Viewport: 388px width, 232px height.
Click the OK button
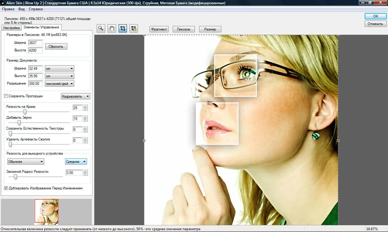tap(376, 16)
